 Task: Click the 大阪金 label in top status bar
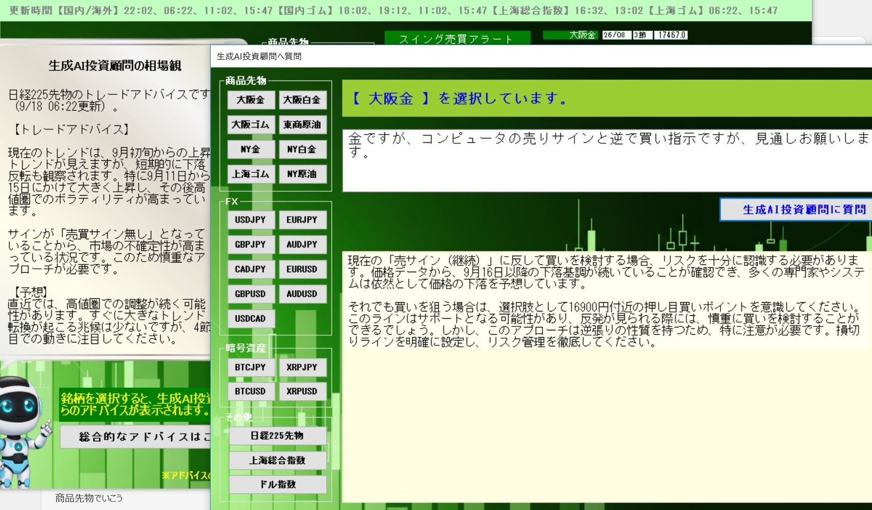point(570,35)
